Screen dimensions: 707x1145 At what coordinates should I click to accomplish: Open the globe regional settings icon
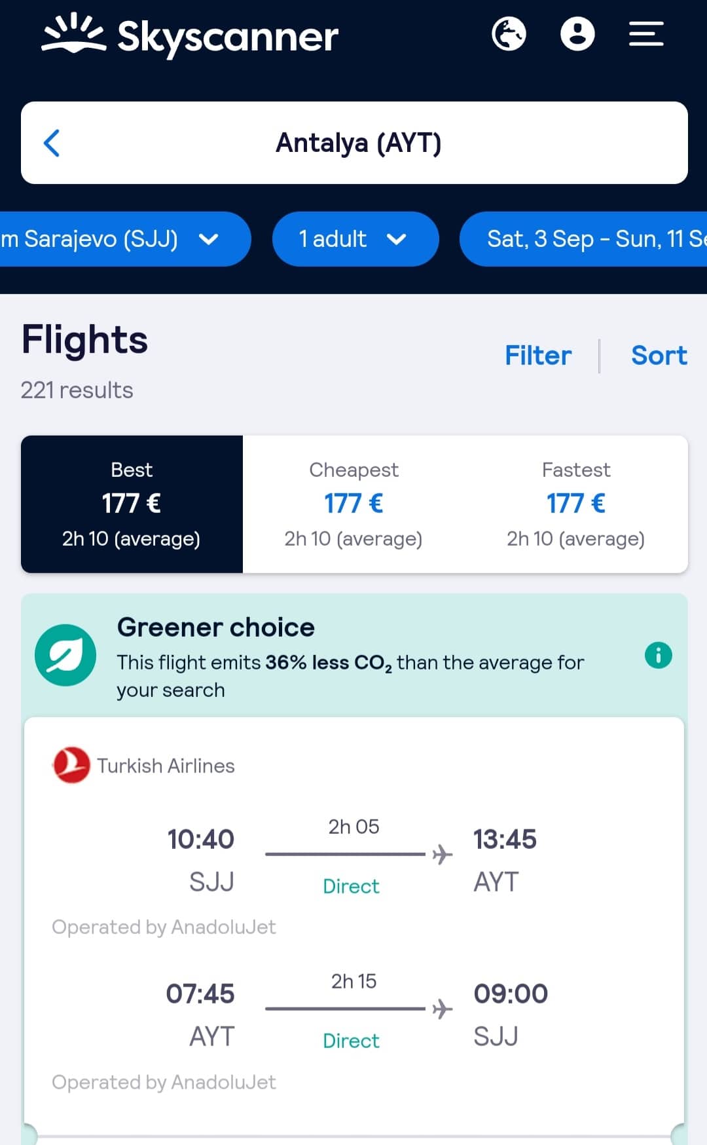coord(509,34)
